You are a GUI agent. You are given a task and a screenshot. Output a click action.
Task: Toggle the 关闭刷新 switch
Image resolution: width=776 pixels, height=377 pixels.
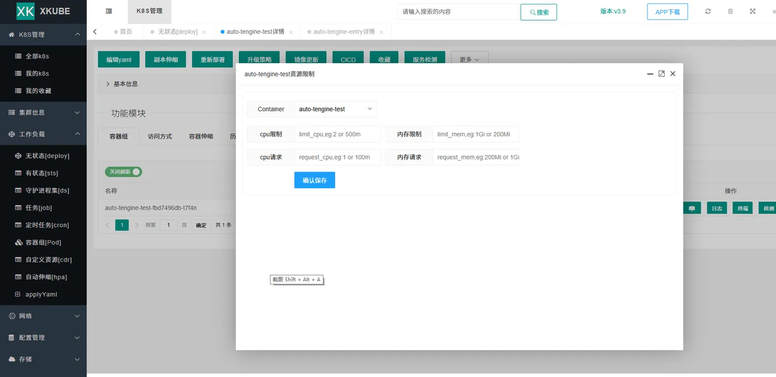[124, 172]
